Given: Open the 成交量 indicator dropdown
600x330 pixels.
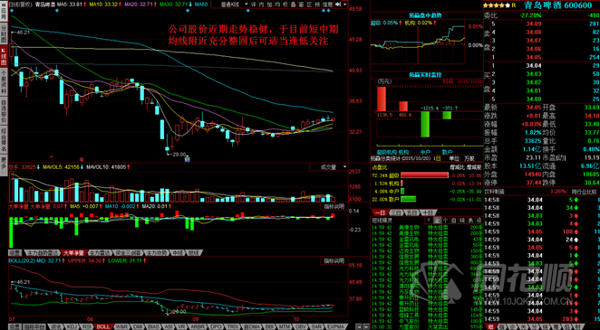Looking at the screenshot, I should 329,167.
